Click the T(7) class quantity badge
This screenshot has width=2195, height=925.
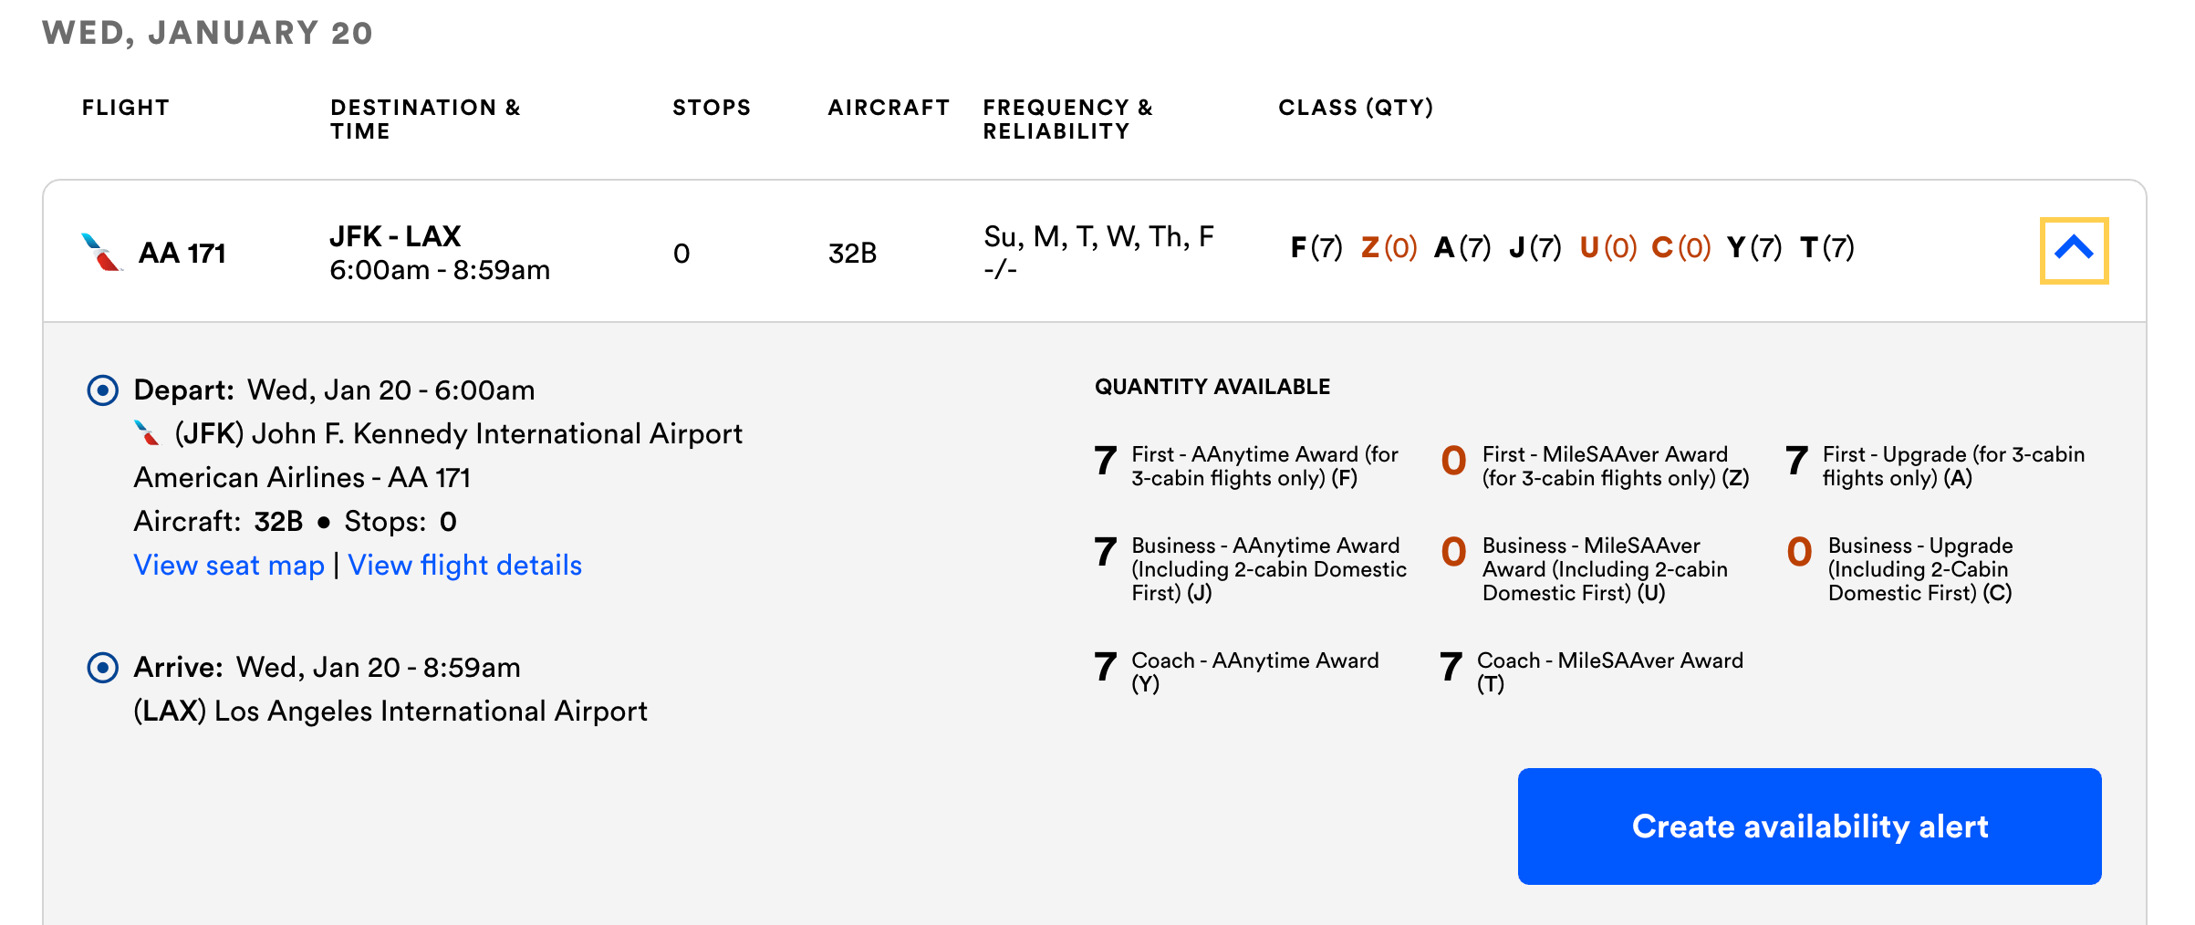pyautogui.click(x=1827, y=247)
